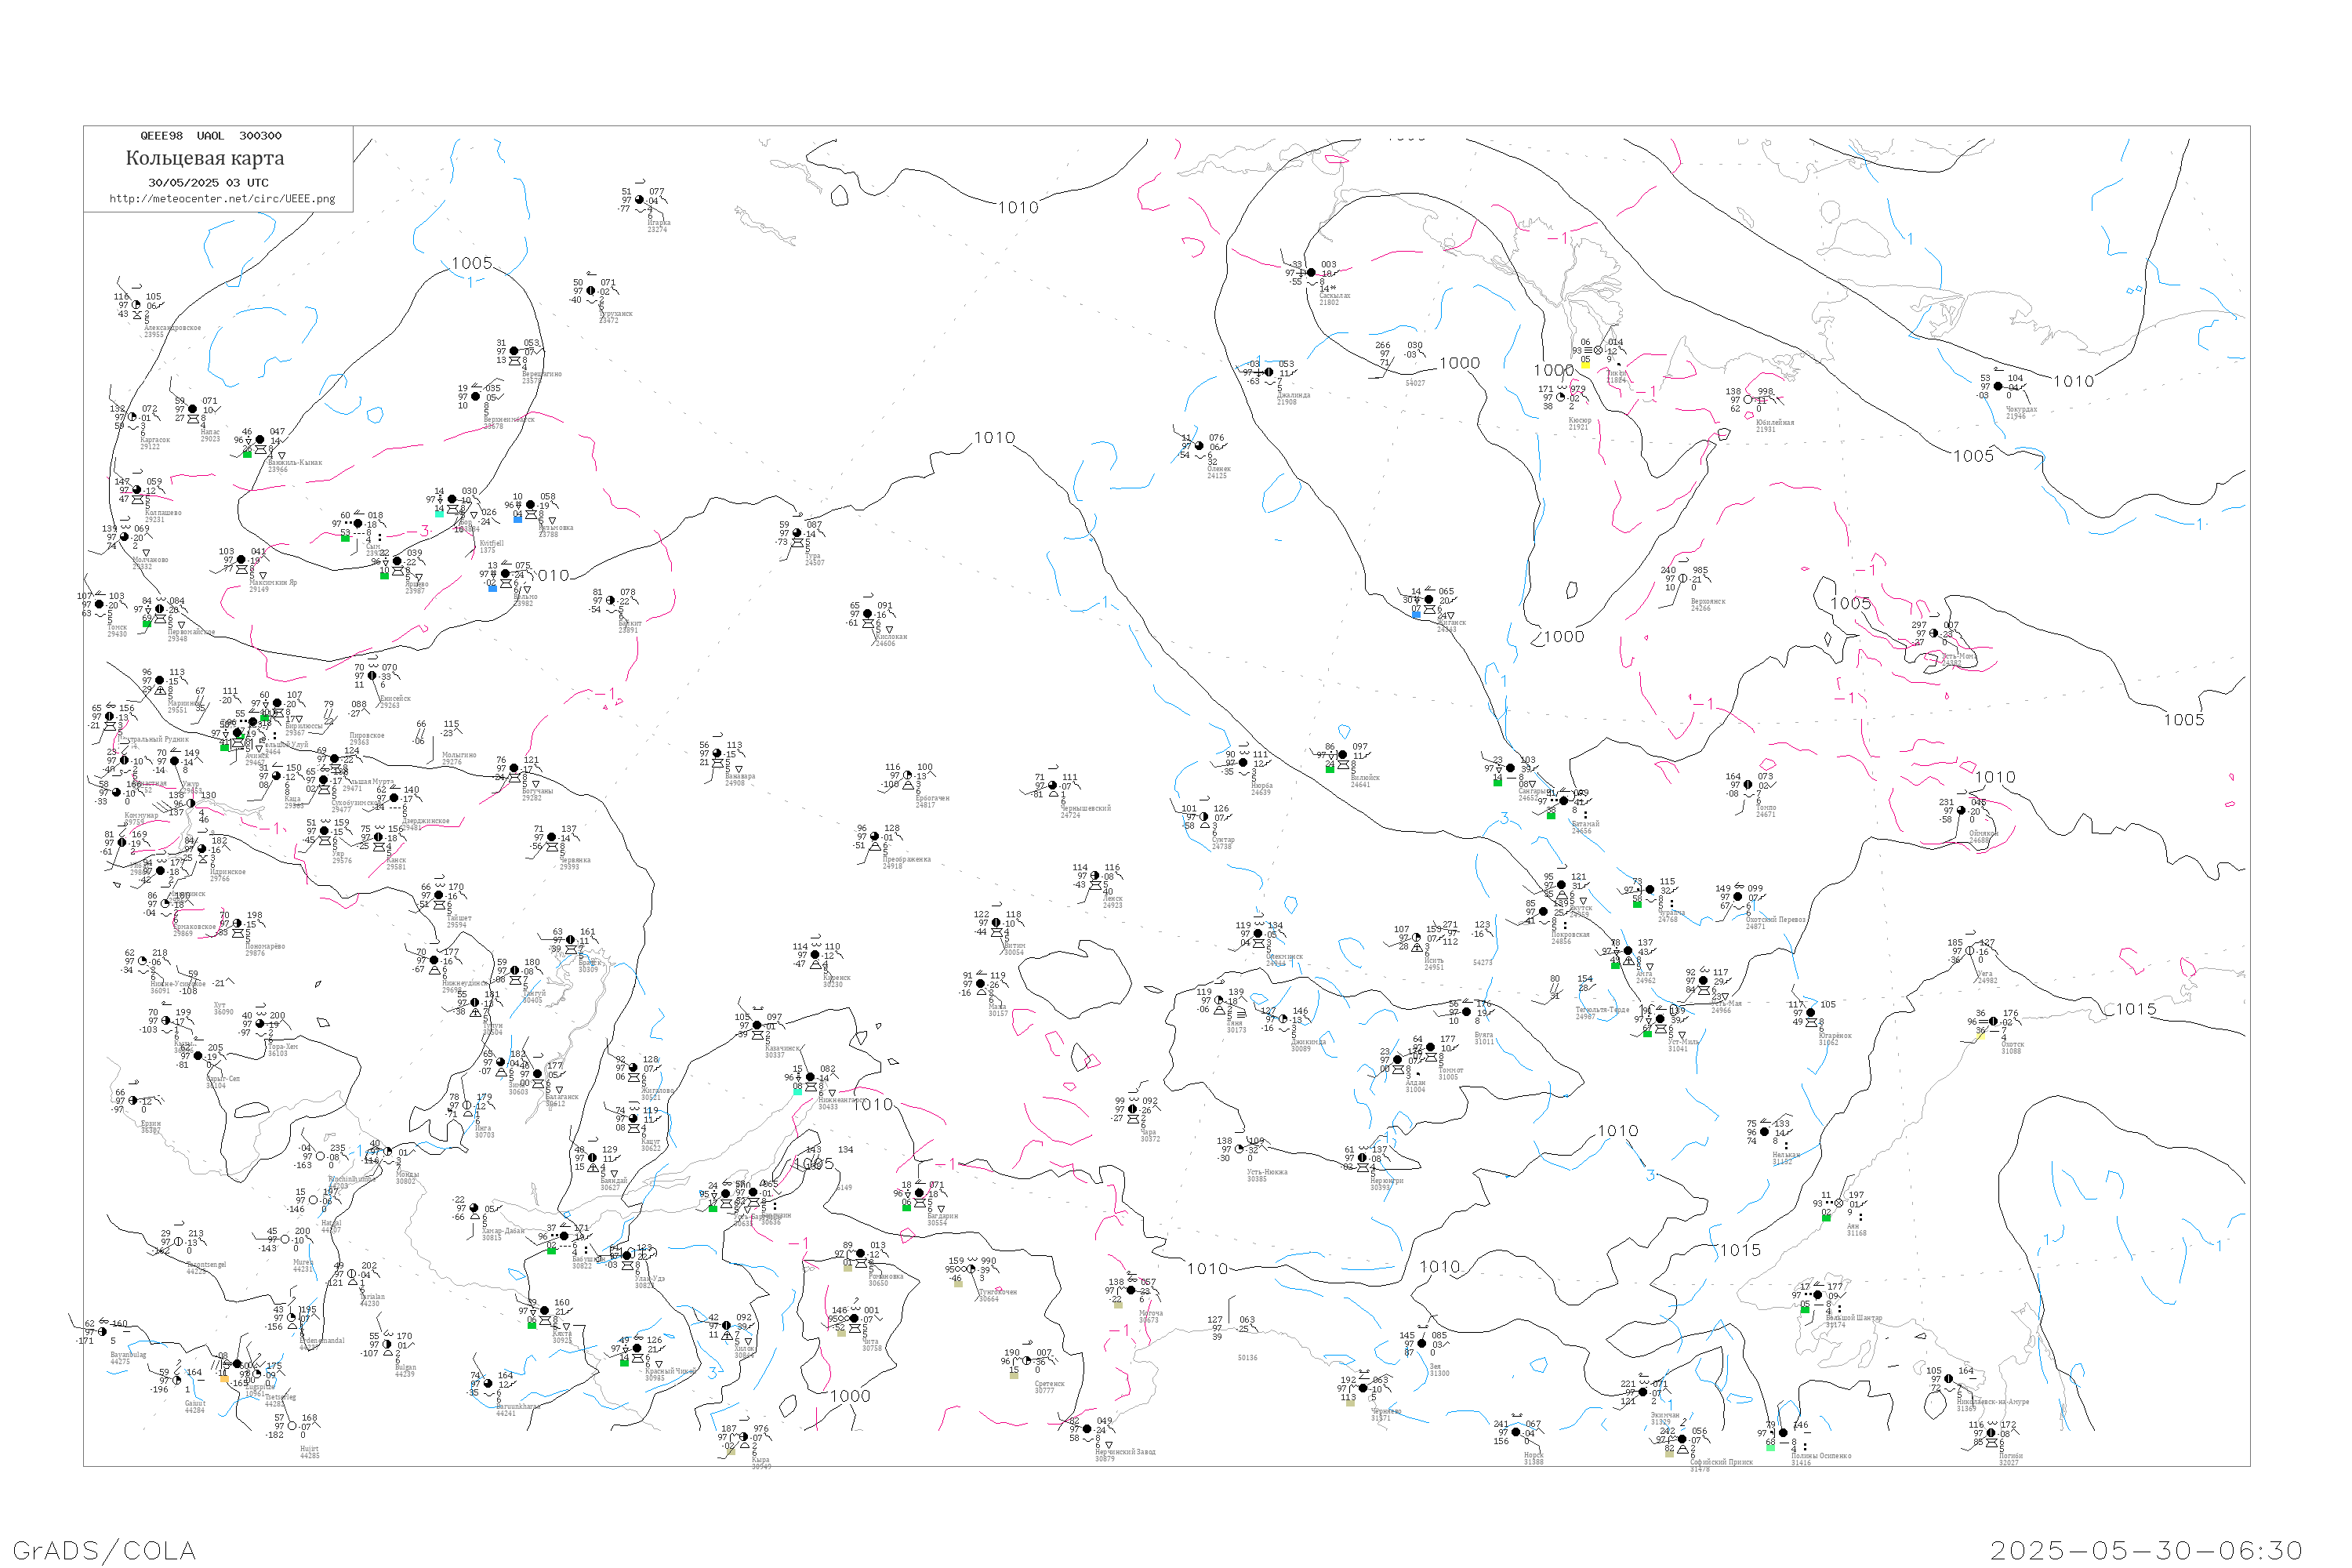The width and height of the screenshot is (2352, 1568).
Task: Click the Чокурдах station filled circle
Action: pos(1998,386)
